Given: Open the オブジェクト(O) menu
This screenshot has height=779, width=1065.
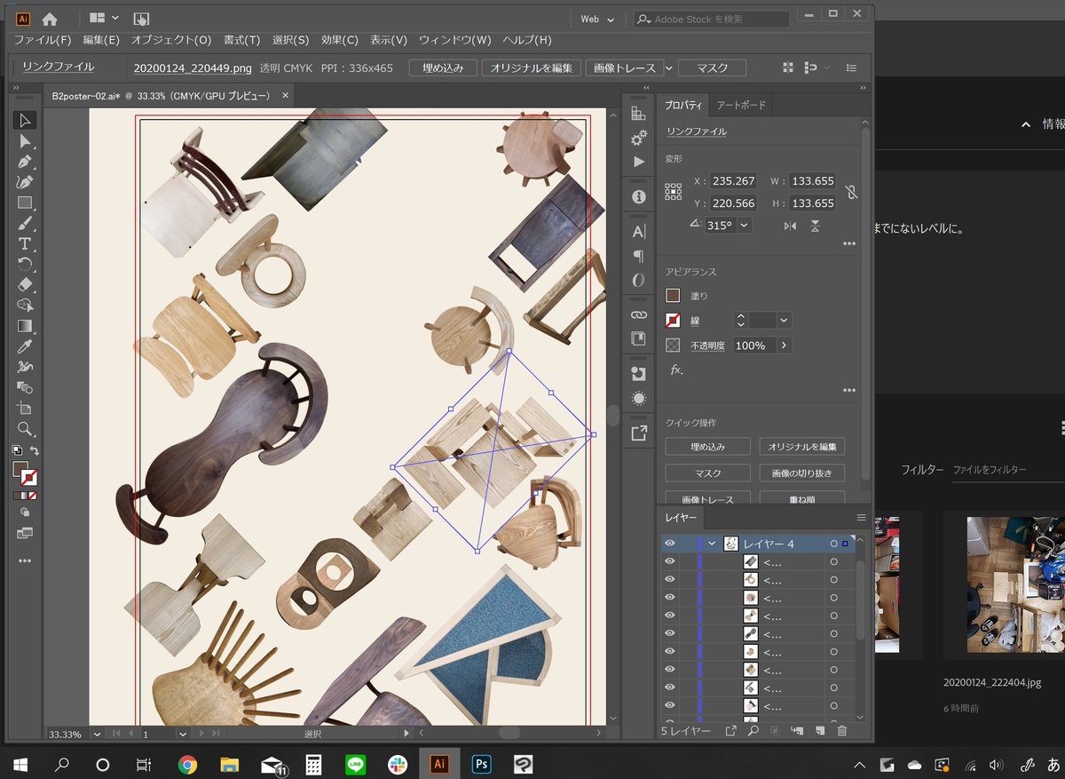Looking at the screenshot, I should [x=170, y=40].
